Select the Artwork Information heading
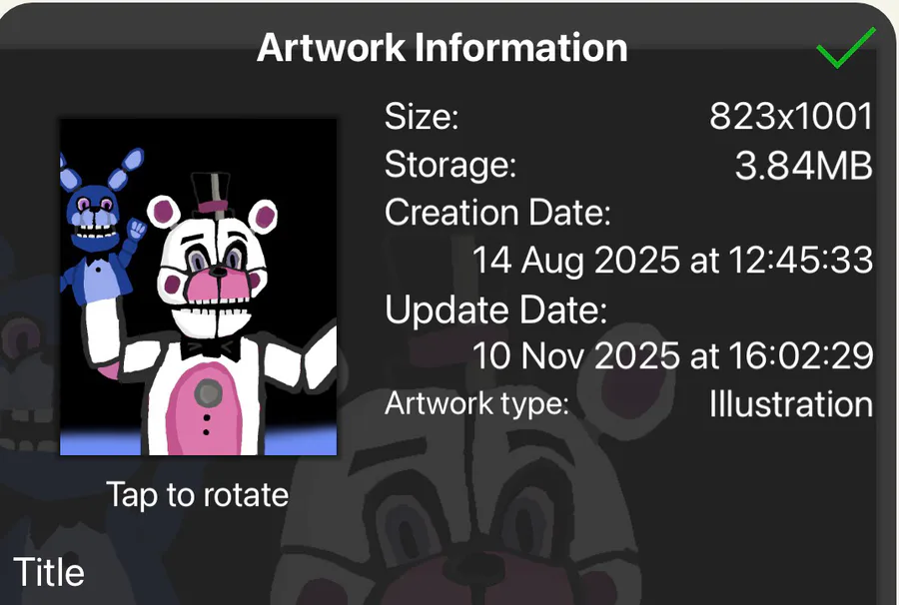The height and width of the screenshot is (605, 899). (x=443, y=48)
